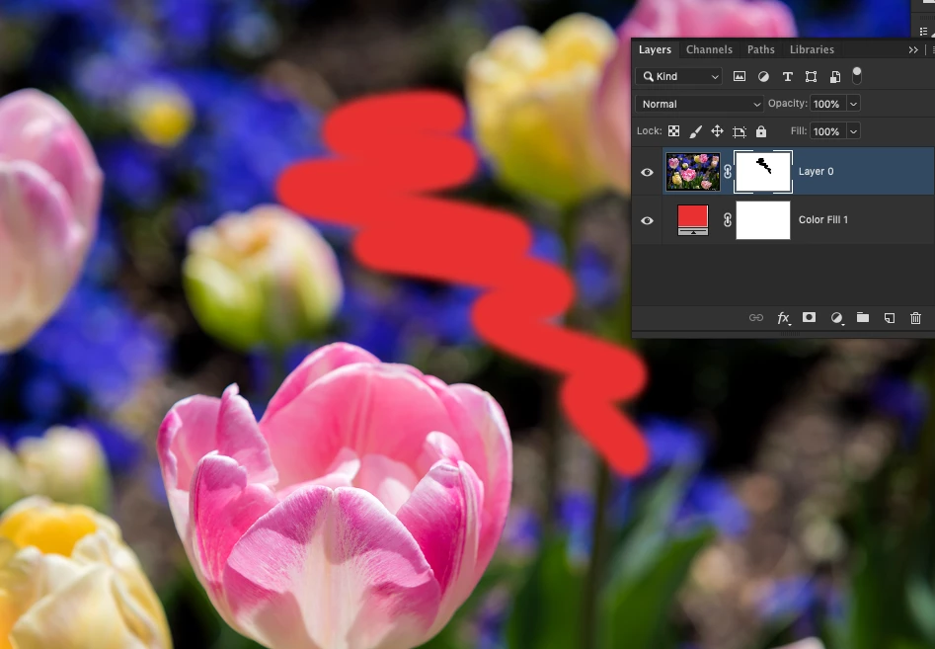935x649 pixels.
Task: Lock artboard nesting icon
Action: coord(740,131)
